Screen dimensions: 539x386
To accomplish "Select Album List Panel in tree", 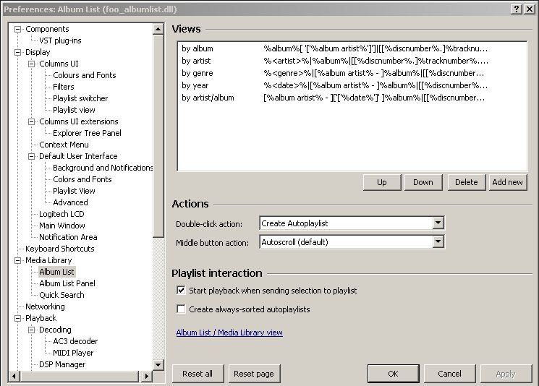I will (x=67, y=283).
